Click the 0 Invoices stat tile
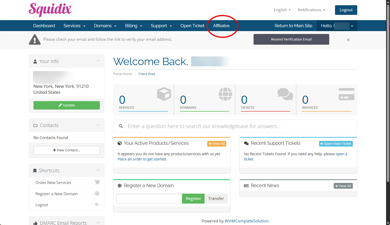 click(327, 100)
